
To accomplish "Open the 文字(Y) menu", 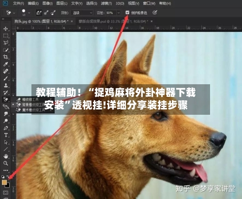I will [x=76, y=3].
